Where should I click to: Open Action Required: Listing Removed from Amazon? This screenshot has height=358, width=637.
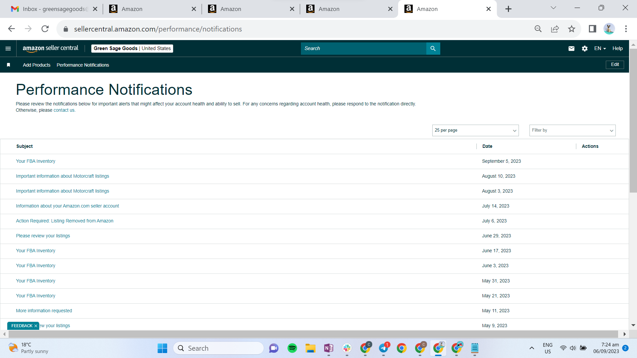[65, 221]
